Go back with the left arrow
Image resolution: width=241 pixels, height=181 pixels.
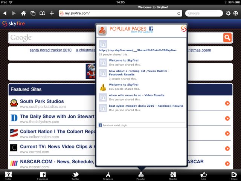pos(5,13)
